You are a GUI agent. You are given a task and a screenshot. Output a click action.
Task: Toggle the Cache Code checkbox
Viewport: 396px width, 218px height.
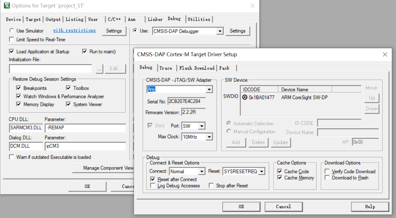coord(280,171)
